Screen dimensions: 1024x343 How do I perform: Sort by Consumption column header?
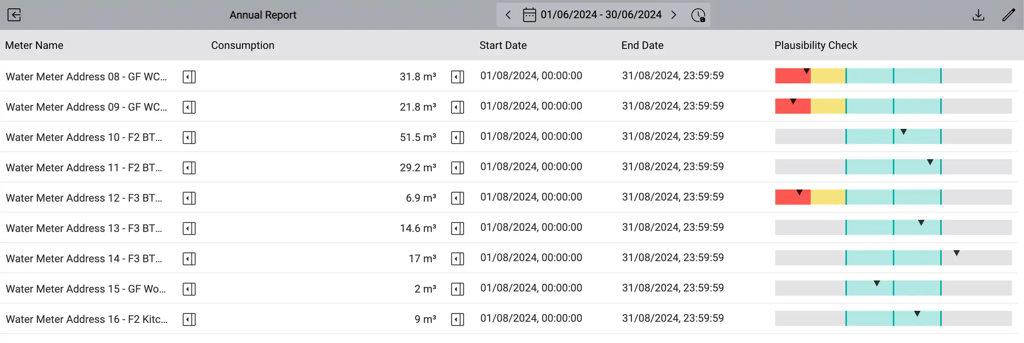coord(243,45)
